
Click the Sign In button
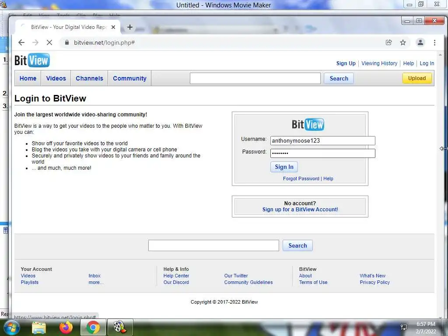[284, 167]
